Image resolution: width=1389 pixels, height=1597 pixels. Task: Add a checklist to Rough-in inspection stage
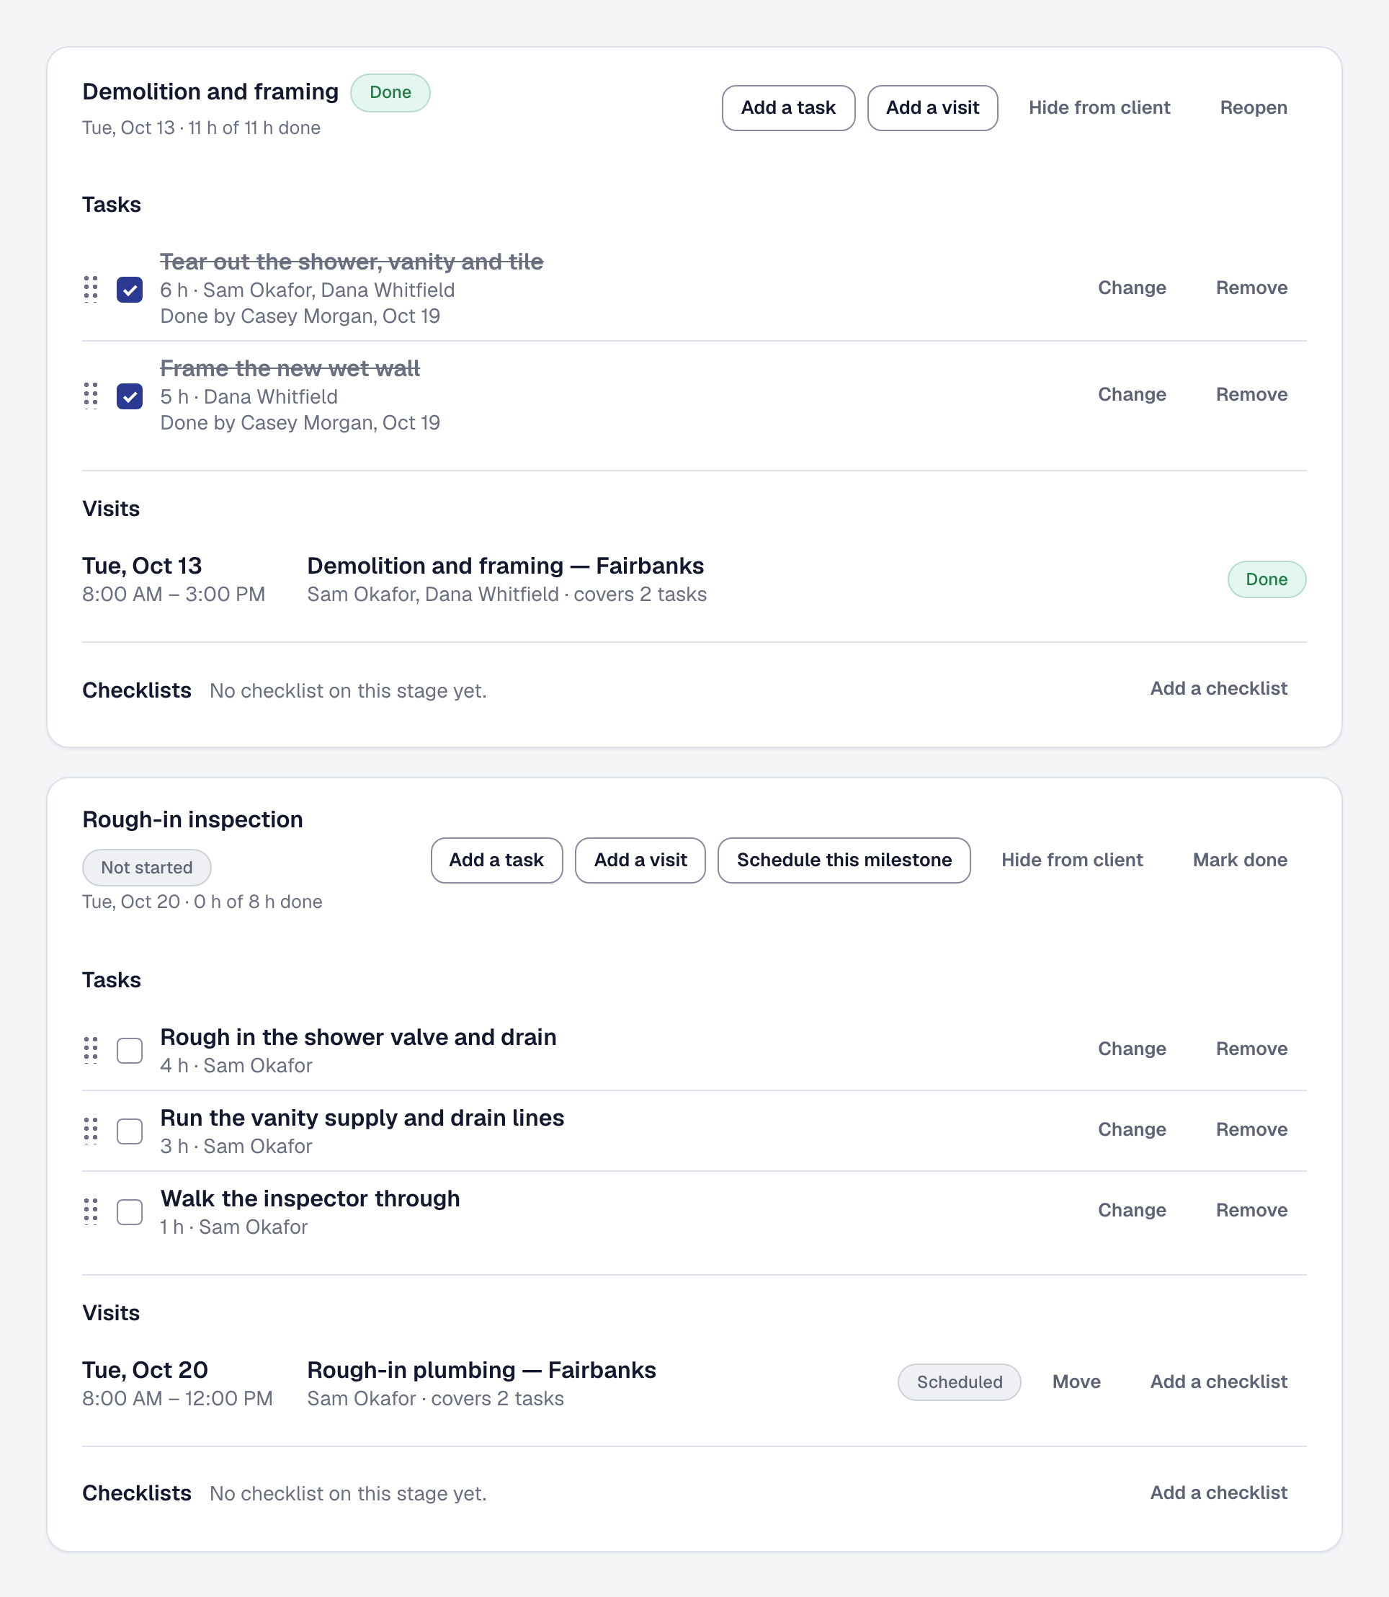pos(1218,1493)
